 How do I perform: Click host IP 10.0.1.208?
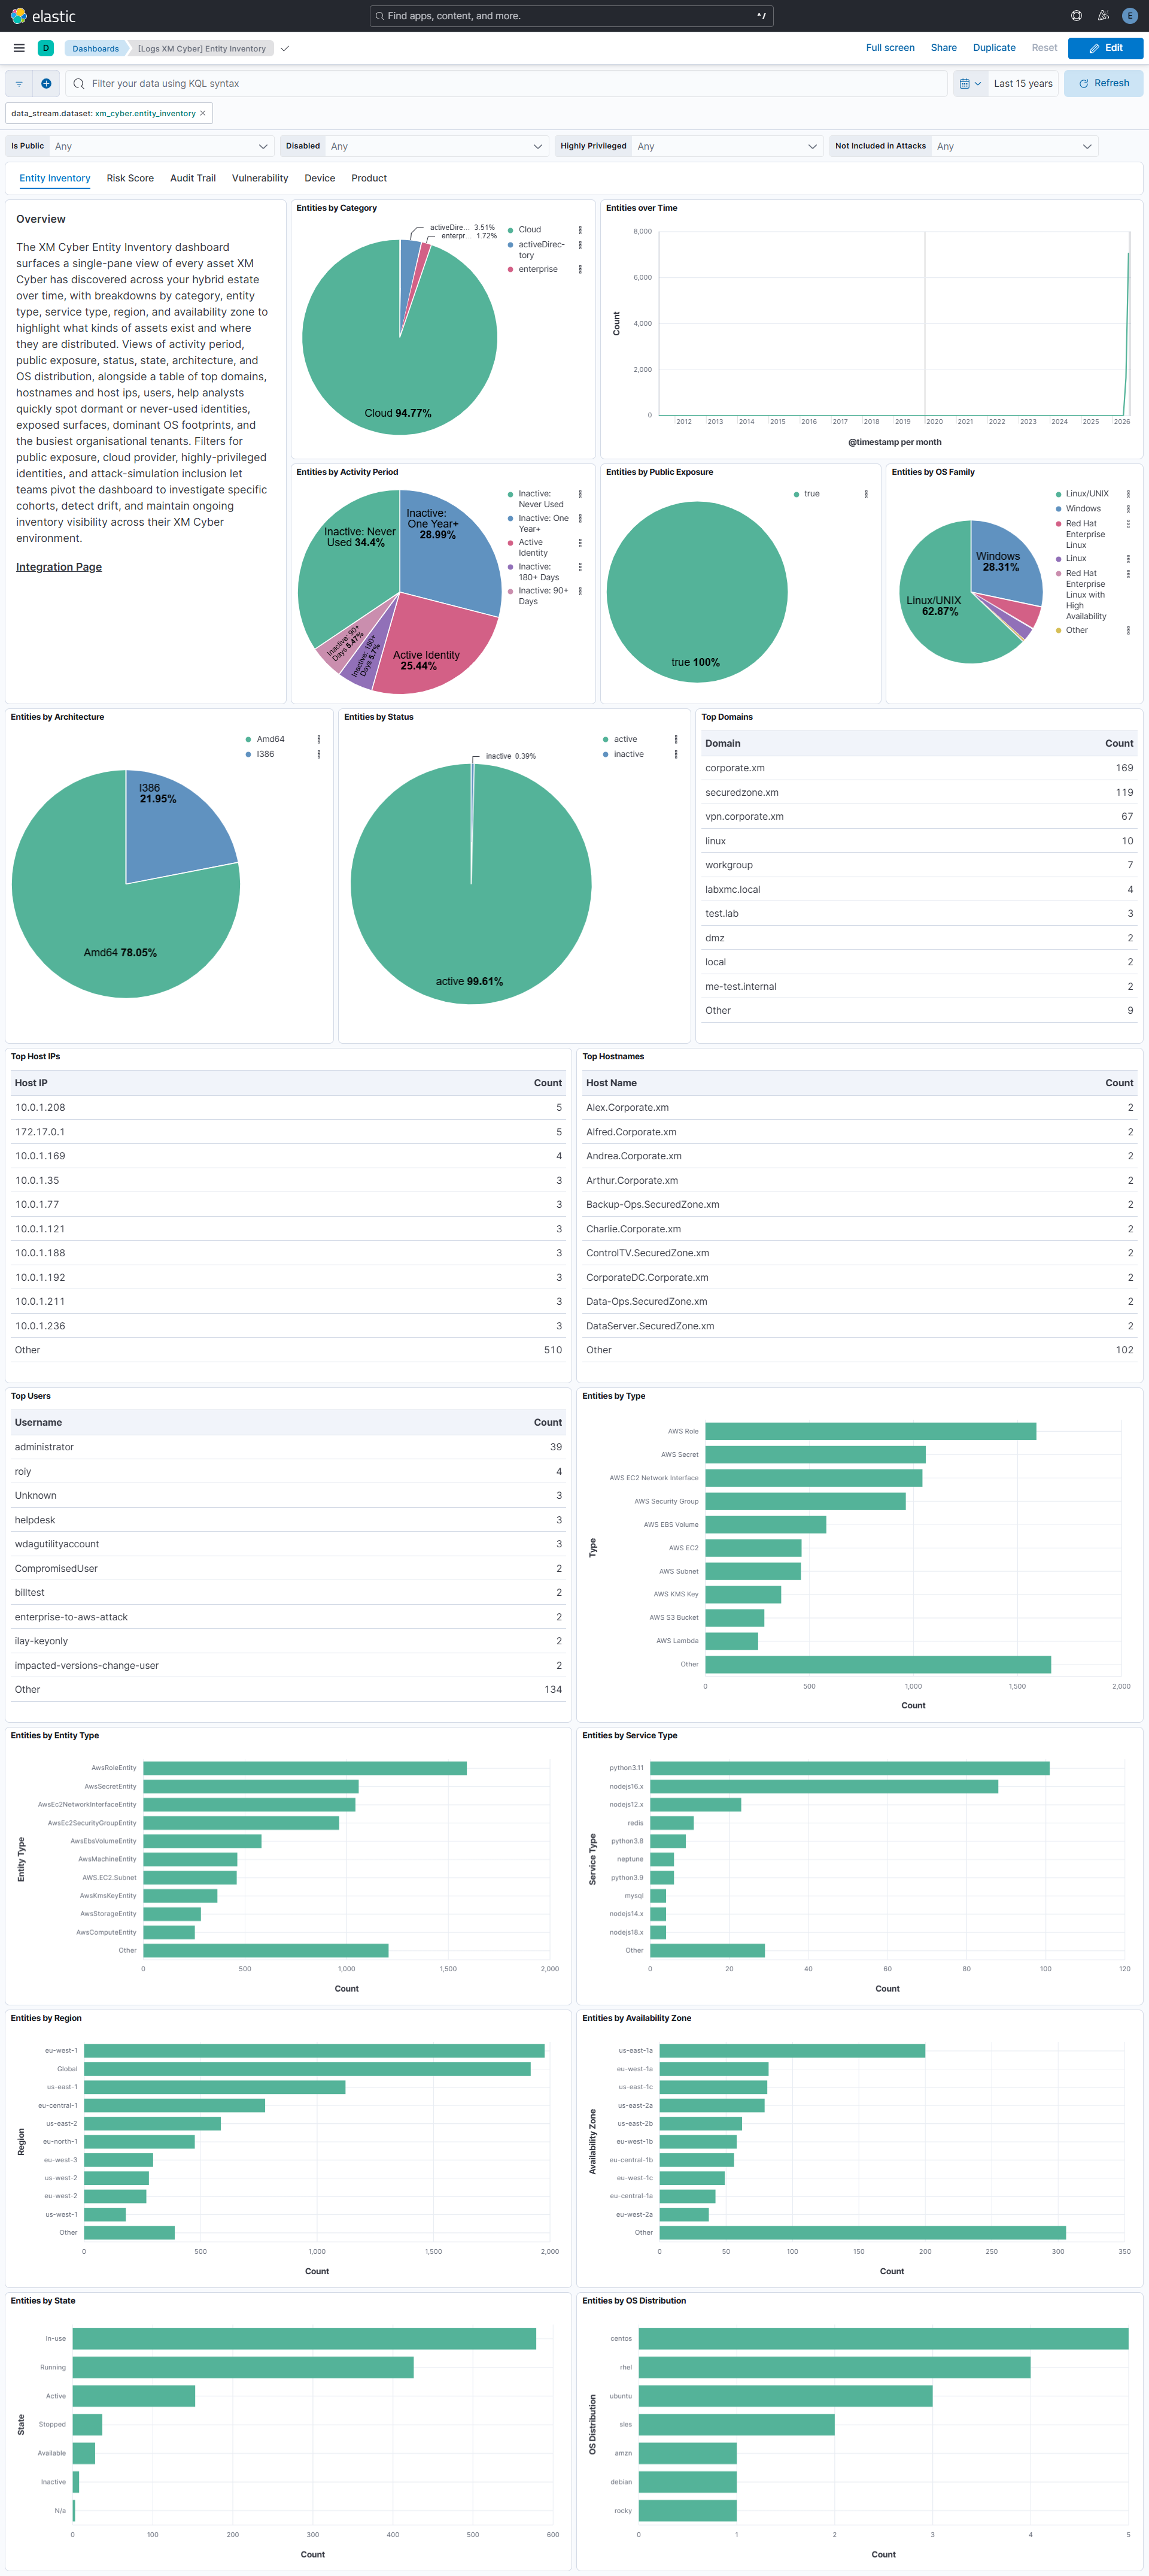(x=40, y=1107)
